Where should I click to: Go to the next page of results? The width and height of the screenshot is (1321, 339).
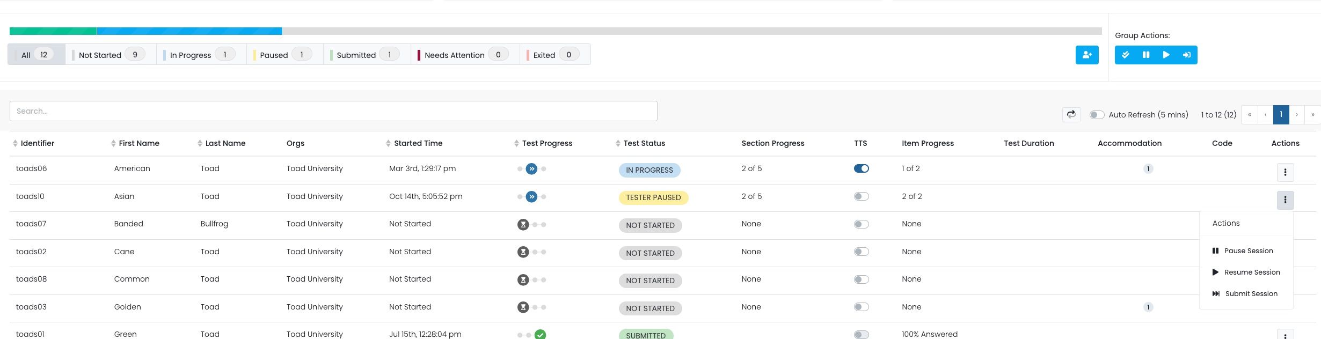(x=1297, y=114)
